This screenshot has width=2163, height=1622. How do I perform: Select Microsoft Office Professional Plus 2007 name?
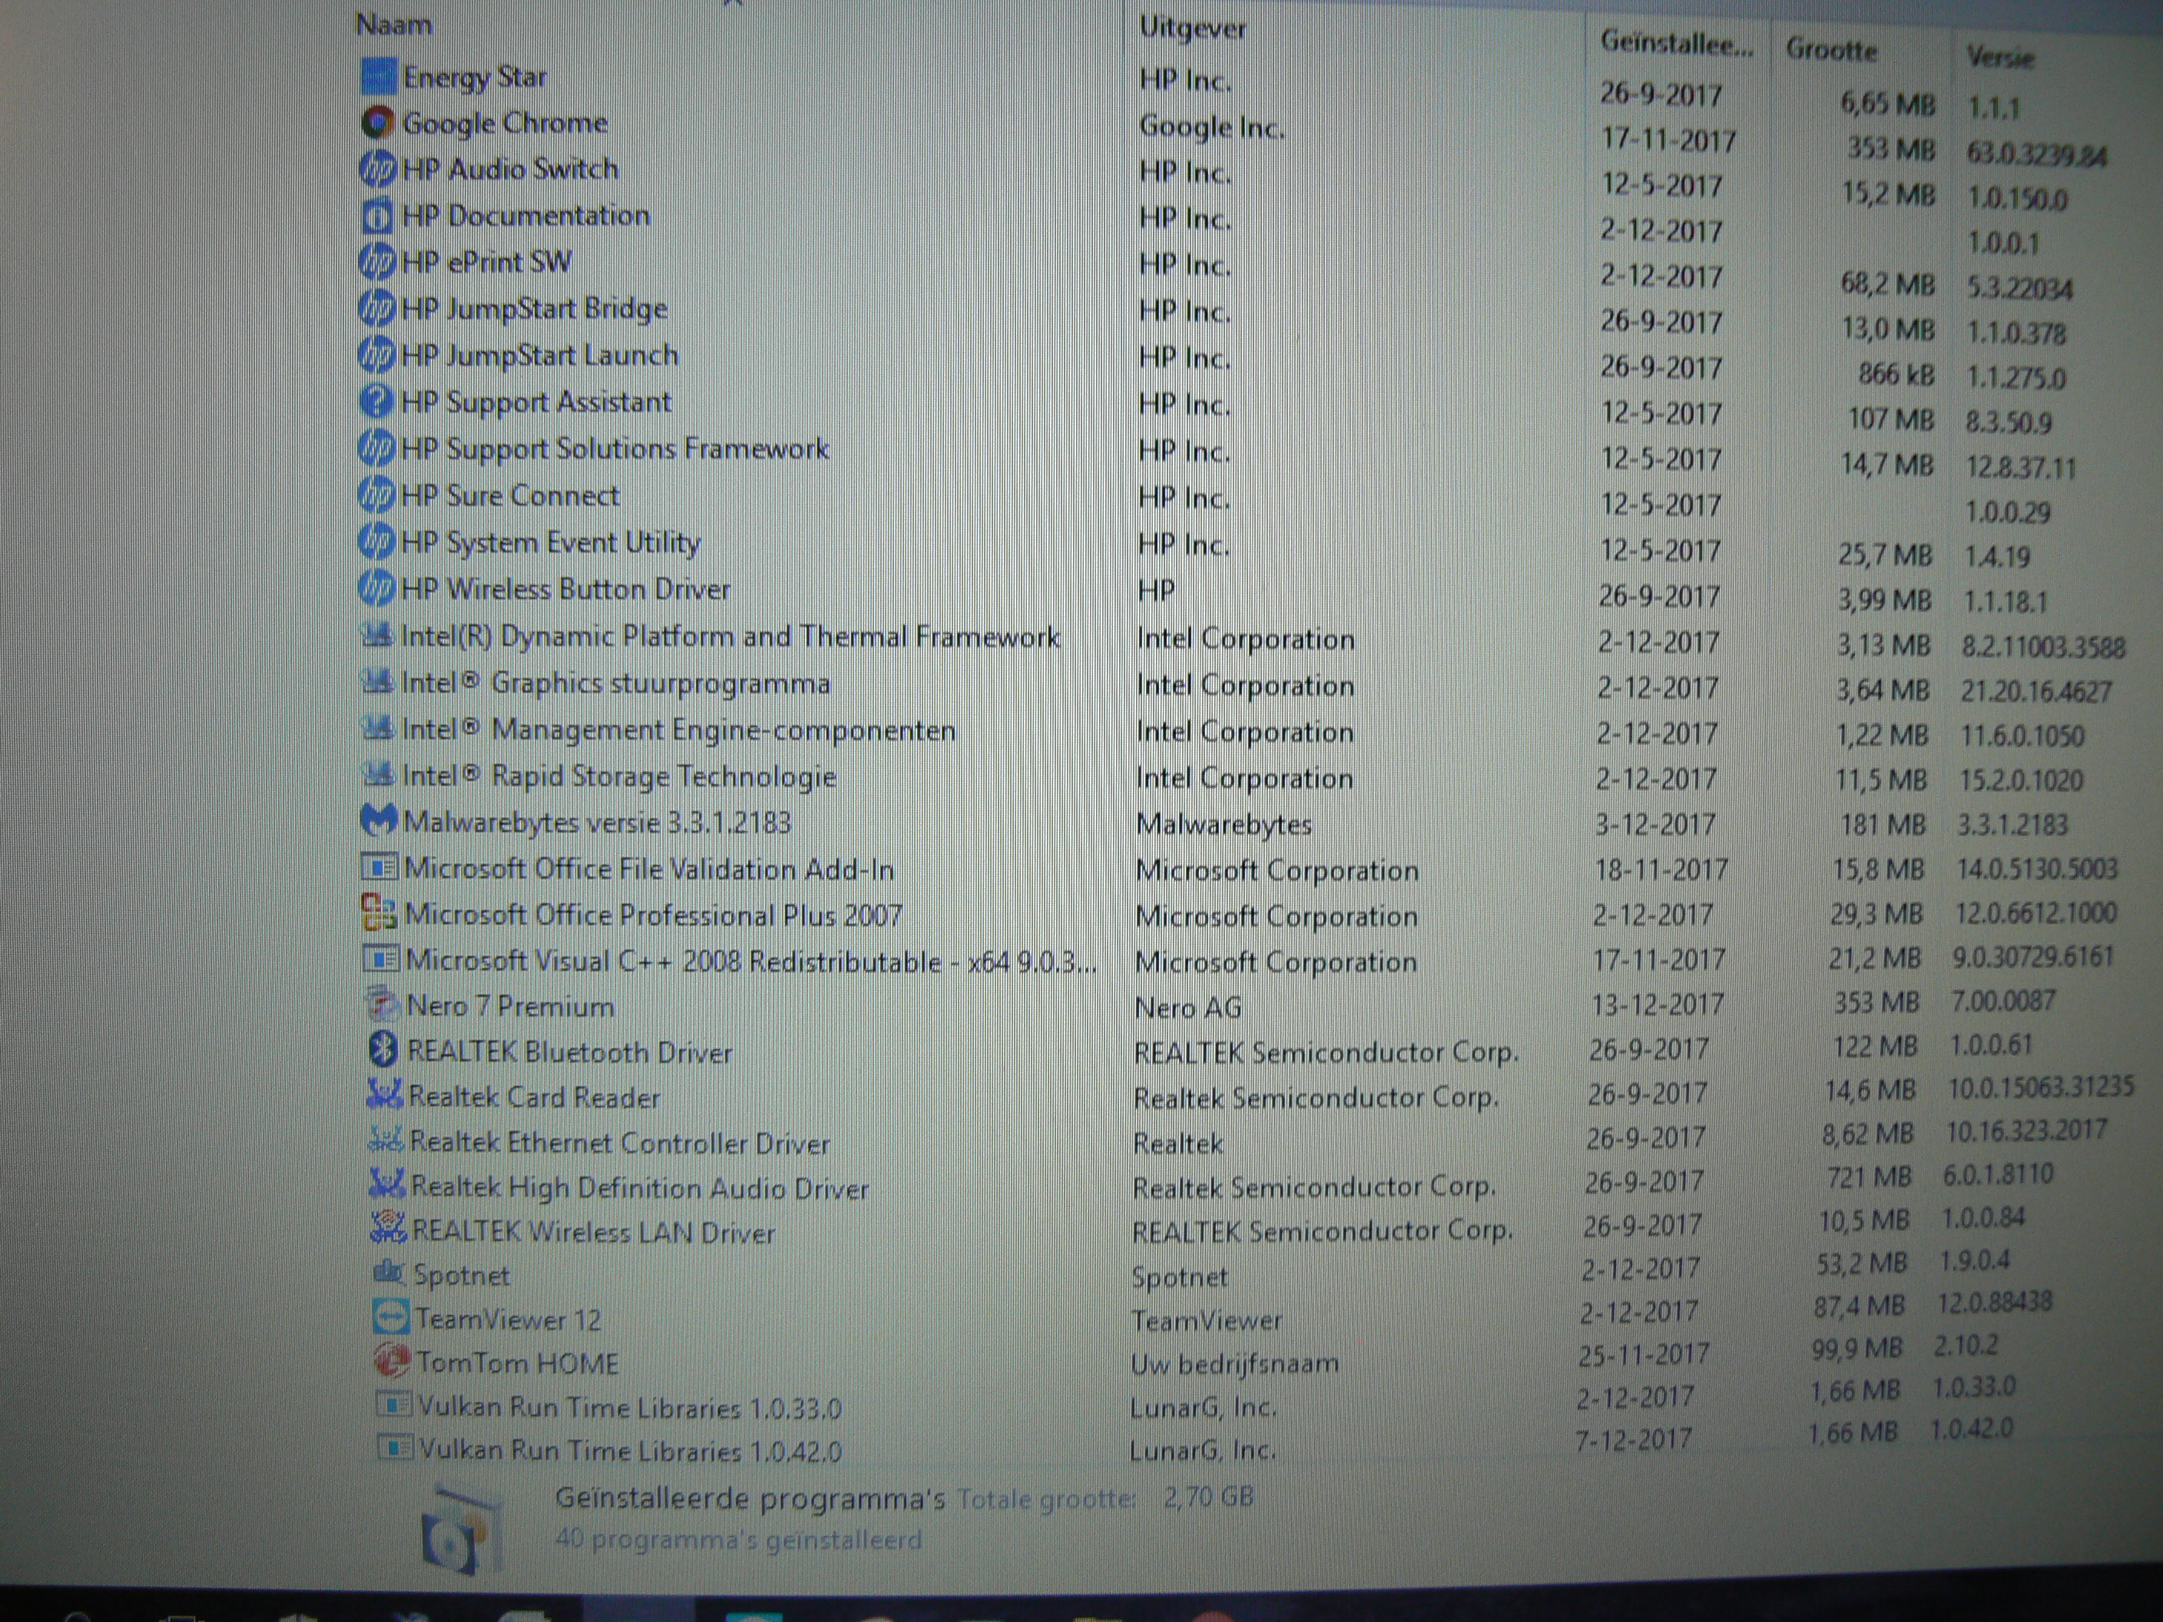click(x=653, y=915)
